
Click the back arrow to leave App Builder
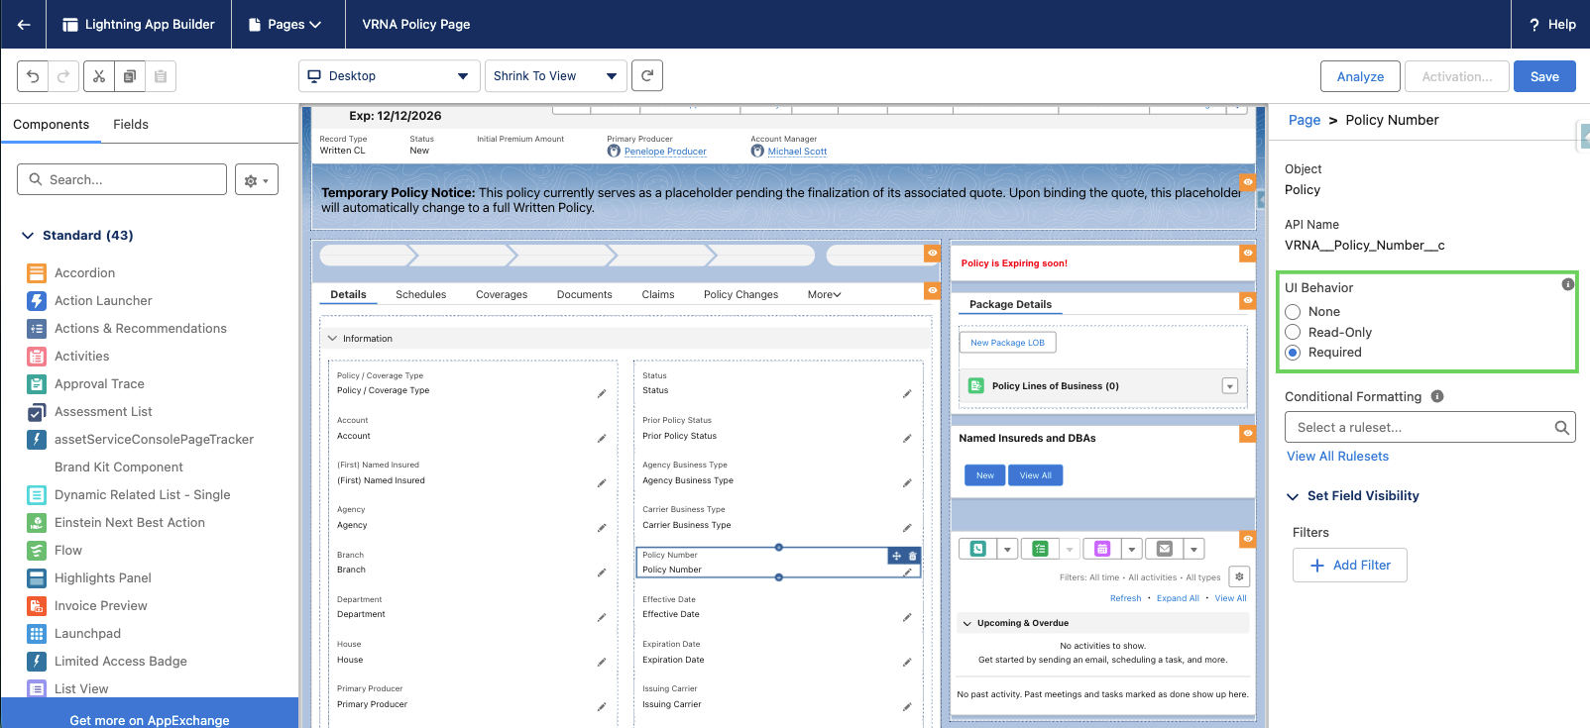tap(24, 24)
